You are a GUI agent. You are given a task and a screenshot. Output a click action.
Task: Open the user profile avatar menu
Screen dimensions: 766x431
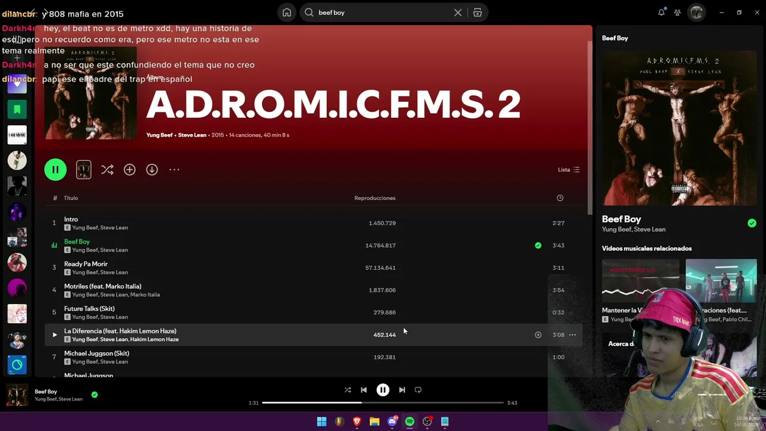click(697, 13)
